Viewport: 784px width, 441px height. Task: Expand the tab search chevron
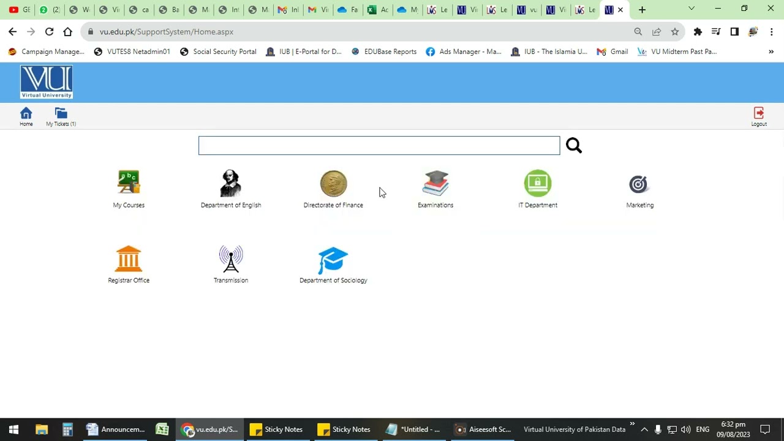pos(692,9)
